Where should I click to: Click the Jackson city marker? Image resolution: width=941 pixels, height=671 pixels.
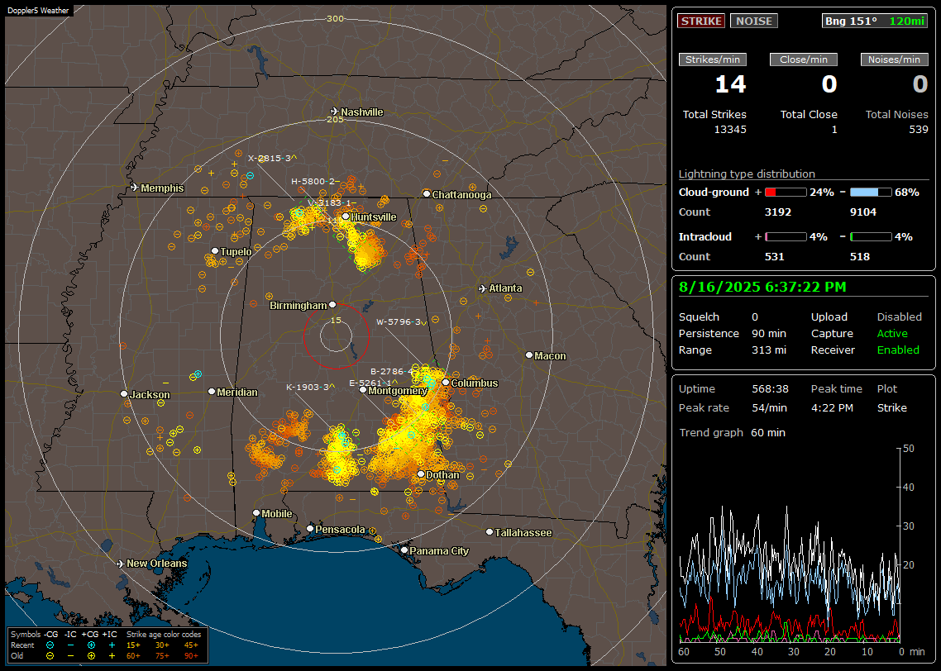click(x=124, y=394)
